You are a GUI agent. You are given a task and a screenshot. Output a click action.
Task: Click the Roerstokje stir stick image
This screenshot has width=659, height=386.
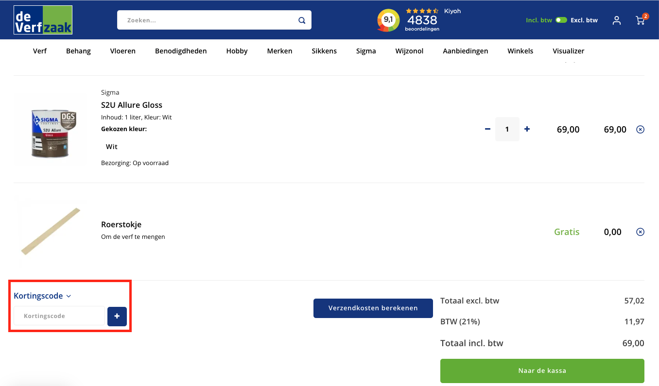coord(51,232)
